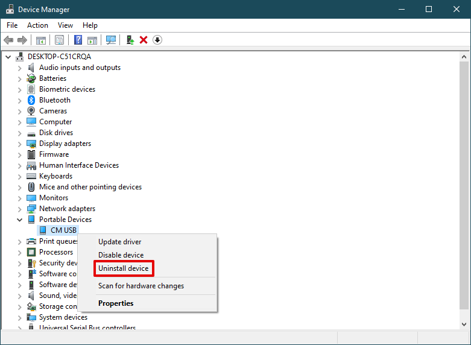
Task: Click Show/Hide Console Tree toolbar icon
Action: (x=41, y=40)
